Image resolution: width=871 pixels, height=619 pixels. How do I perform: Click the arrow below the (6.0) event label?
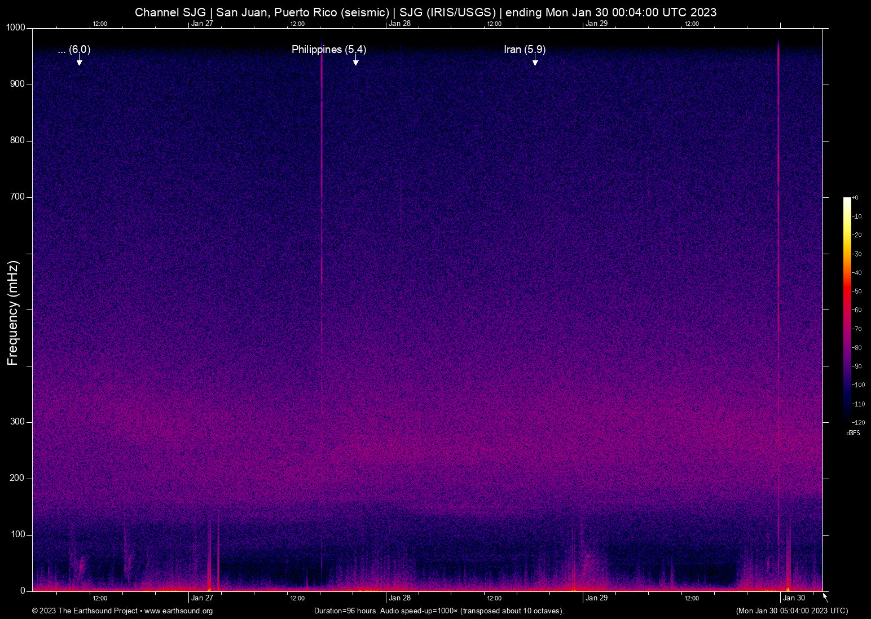[x=80, y=61]
